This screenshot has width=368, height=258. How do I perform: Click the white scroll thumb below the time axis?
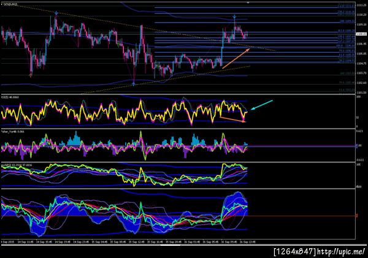(x=171, y=245)
